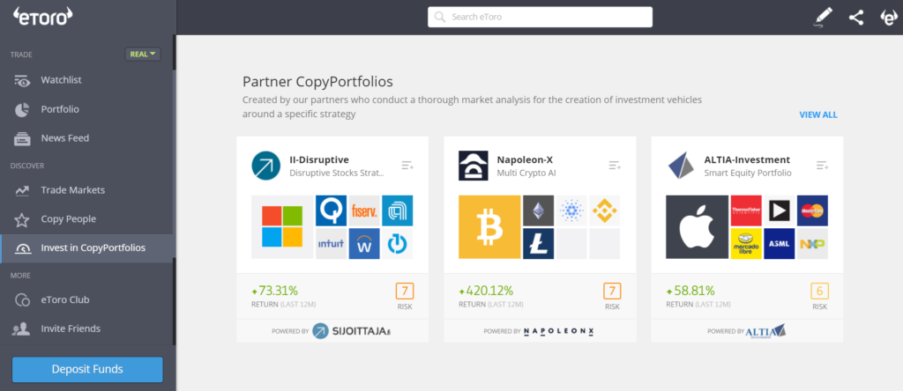Click the pencil write-post icon
The width and height of the screenshot is (903, 391).
(824, 17)
